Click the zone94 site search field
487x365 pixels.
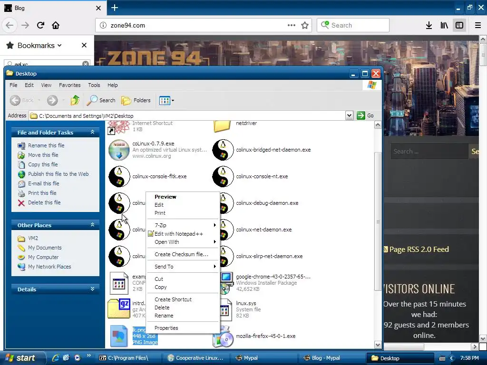click(429, 152)
